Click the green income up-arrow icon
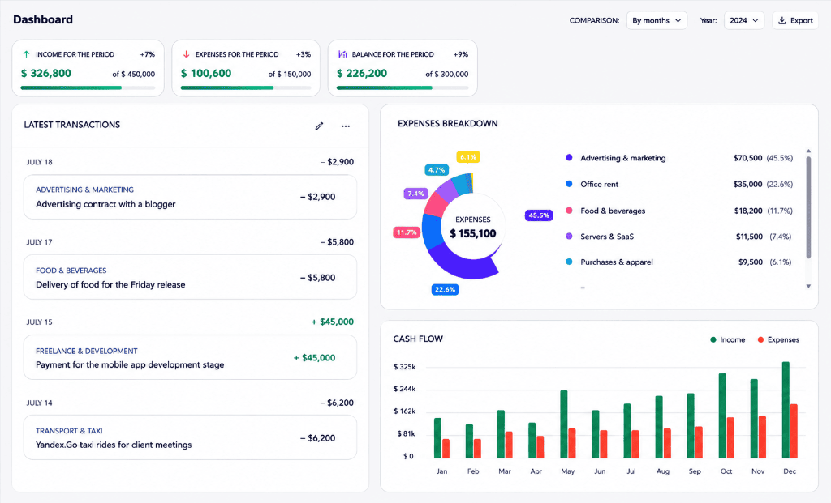The height and width of the screenshot is (503, 831). click(26, 54)
